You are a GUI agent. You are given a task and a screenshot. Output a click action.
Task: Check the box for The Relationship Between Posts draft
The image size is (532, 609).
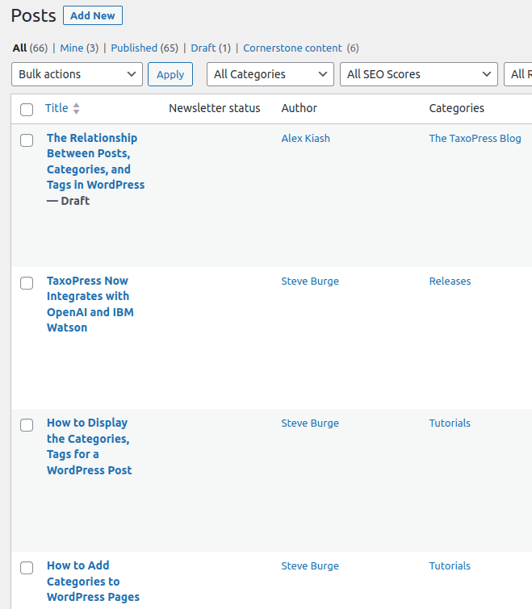click(x=27, y=140)
